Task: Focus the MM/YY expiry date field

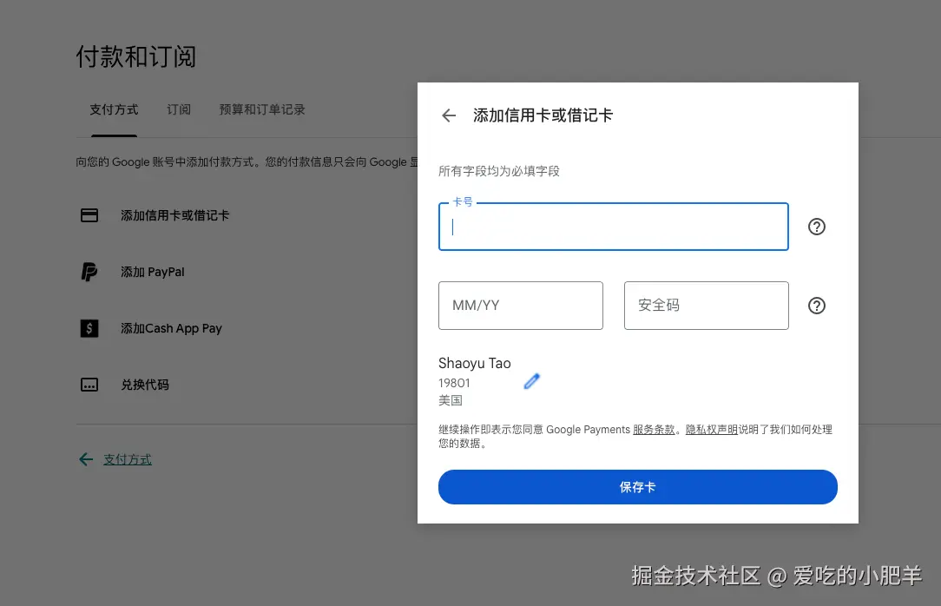Action: pos(520,306)
